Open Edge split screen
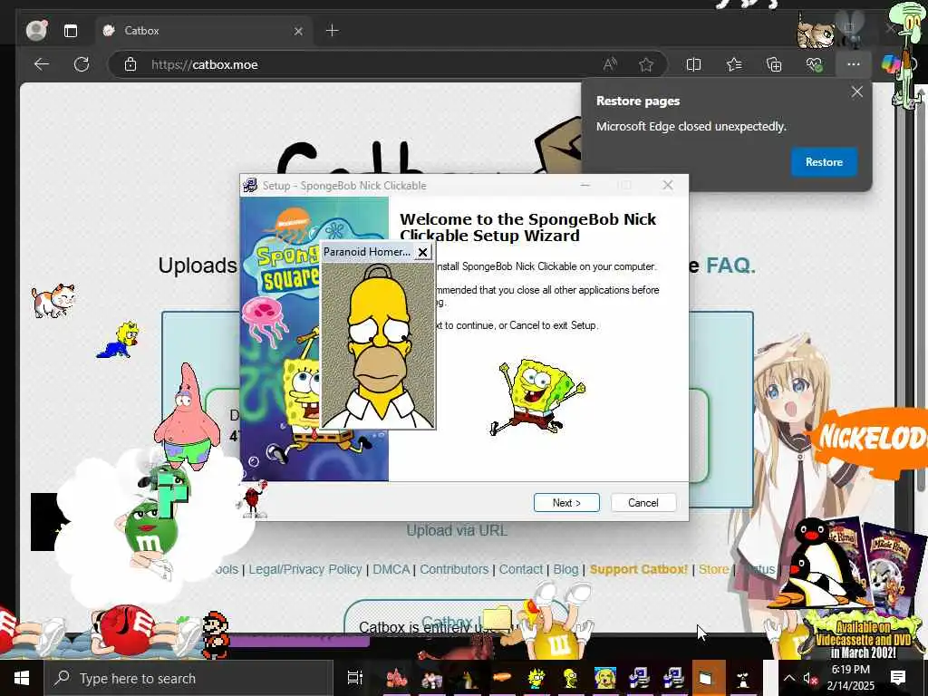The width and height of the screenshot is (928, 696). (x=693, y=64)
